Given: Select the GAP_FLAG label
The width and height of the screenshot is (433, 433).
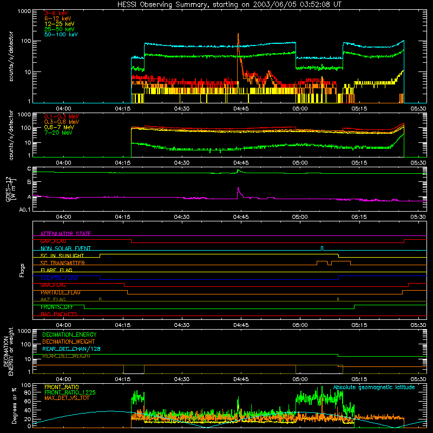Looking at the screenshot, I should (53, 241).
